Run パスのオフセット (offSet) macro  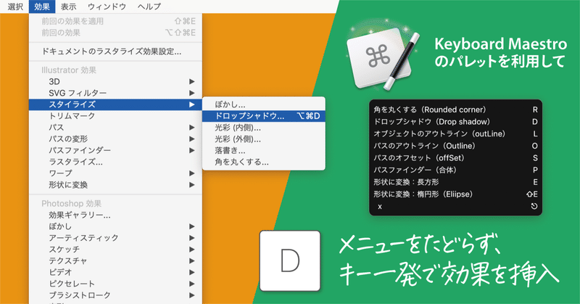point(456,158)
